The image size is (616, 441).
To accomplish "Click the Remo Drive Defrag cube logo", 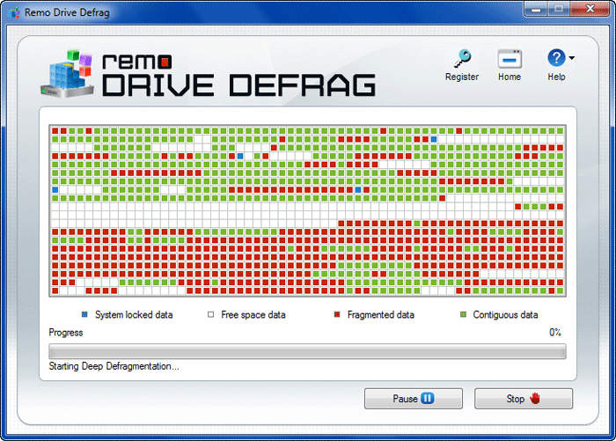I will pyautogui.click(x=67, y=74).
